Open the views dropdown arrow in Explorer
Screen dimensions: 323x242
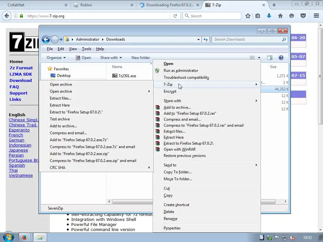(x=259, y=58)
